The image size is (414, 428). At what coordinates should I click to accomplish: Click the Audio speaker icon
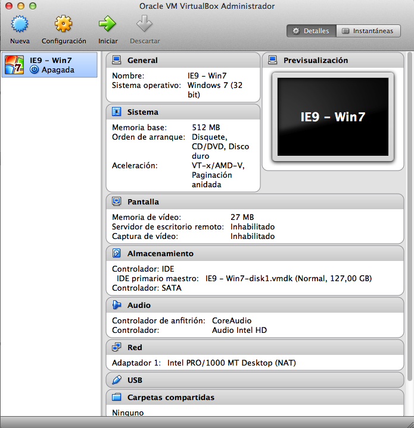pyautogui.click(x=117, y=305)
